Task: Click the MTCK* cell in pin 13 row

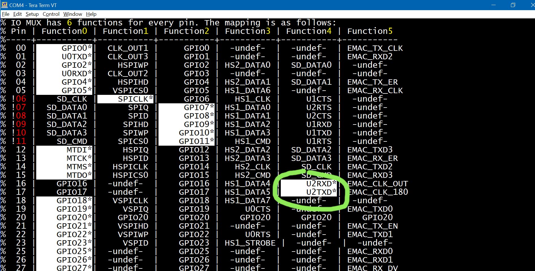Action: click(64, 158)
